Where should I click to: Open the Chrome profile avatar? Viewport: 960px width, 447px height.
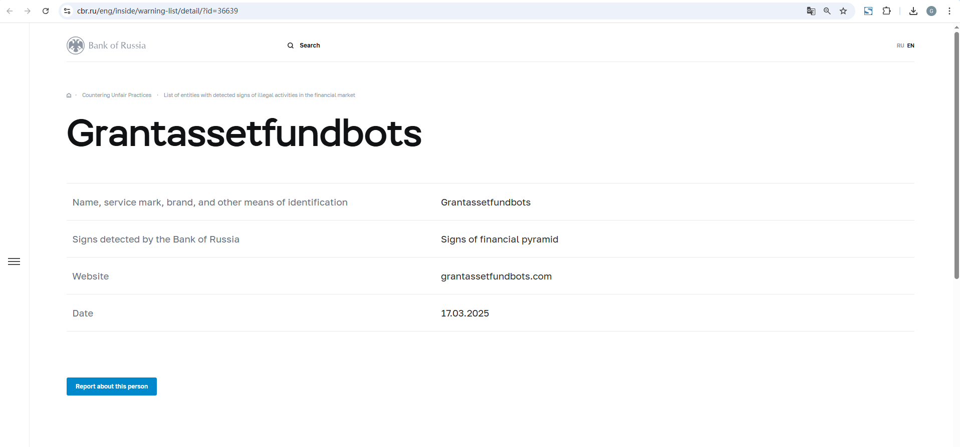(x=931, y=11)
